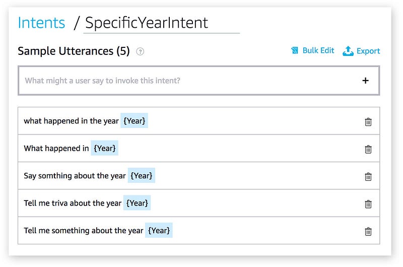Click the Bulk Edit icon

point(295,50)
